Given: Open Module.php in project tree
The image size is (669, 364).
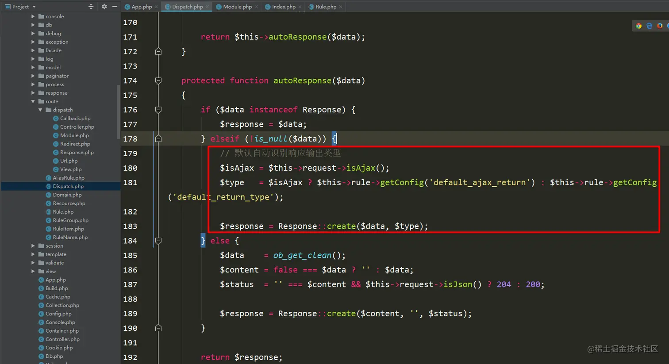Looking at the screenshot, I should pos(71,135).
